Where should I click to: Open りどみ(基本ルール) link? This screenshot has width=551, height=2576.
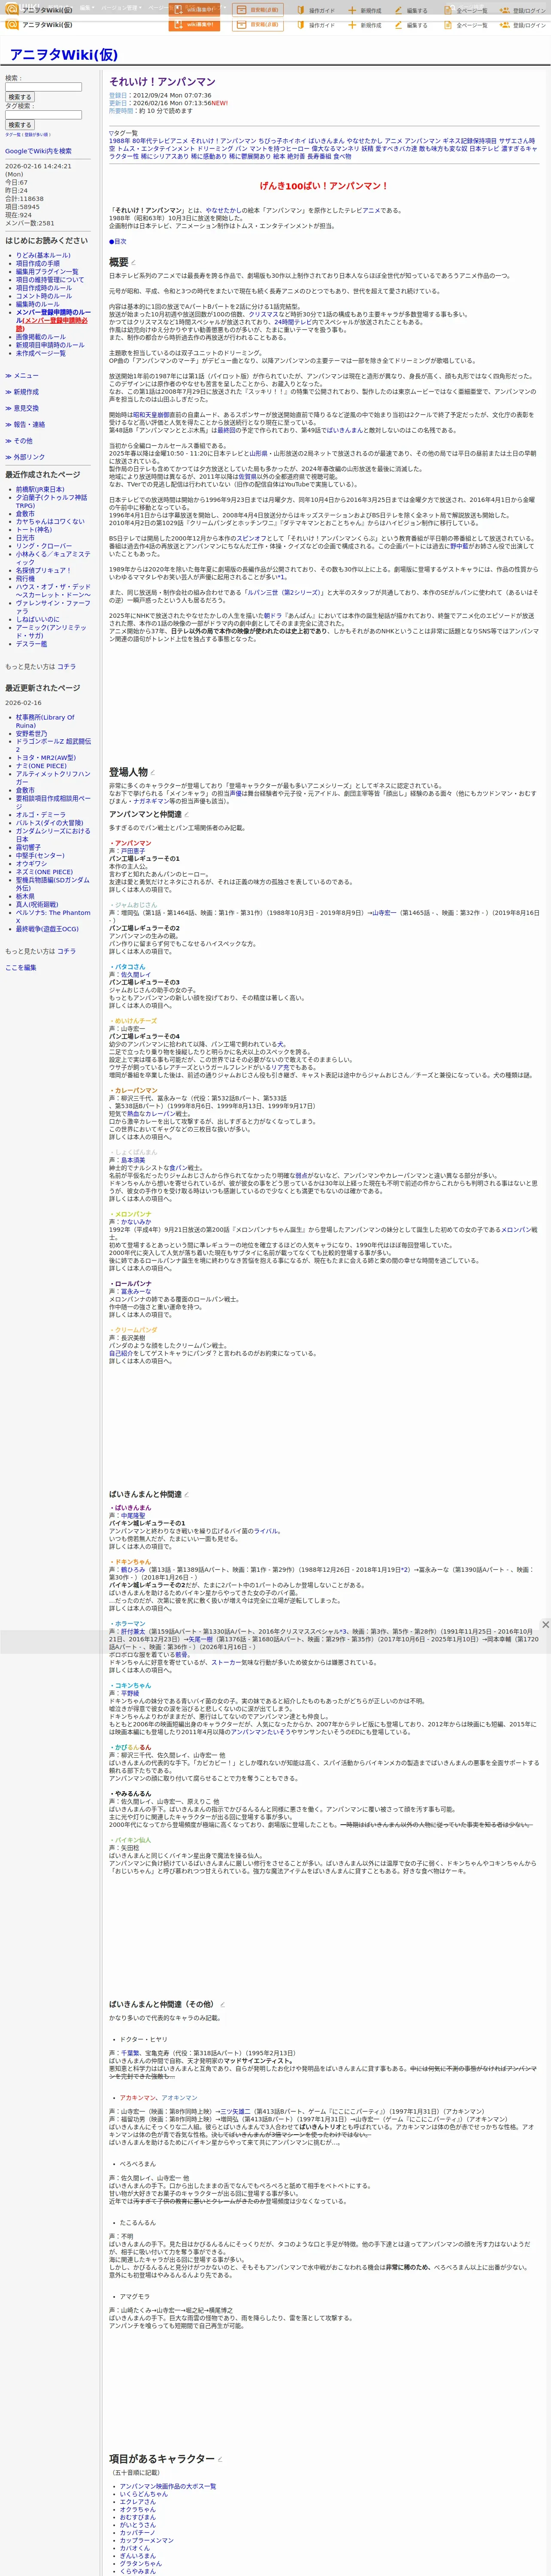click(x=43, y=255)
